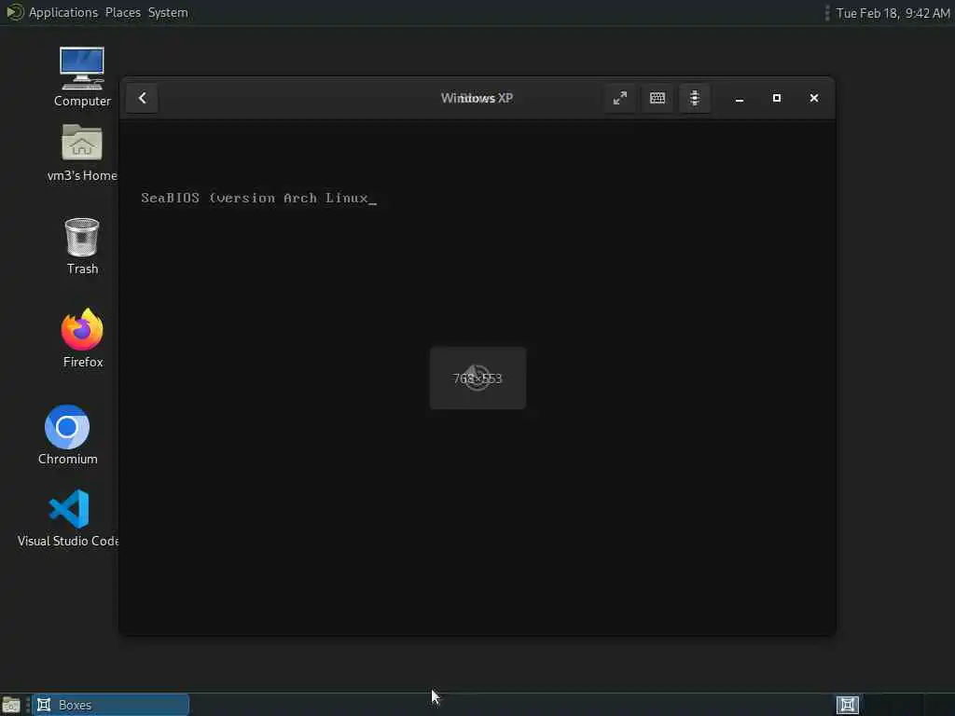
Task: Click the distribution logo icon in the top panel
Action: pyautogui.click(x=15, y=12)
